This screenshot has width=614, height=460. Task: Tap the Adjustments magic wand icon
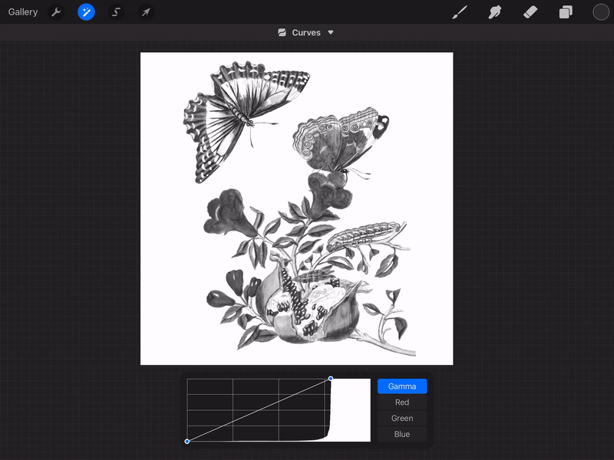coord(86,12)
